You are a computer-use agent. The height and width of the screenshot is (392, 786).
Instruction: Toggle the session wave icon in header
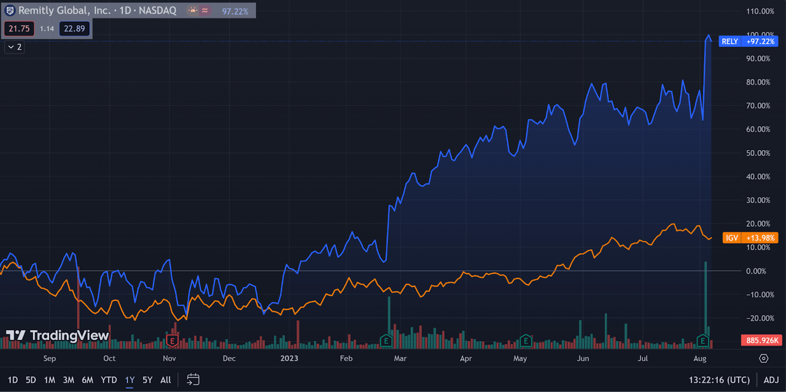click(x=204, y=10)
